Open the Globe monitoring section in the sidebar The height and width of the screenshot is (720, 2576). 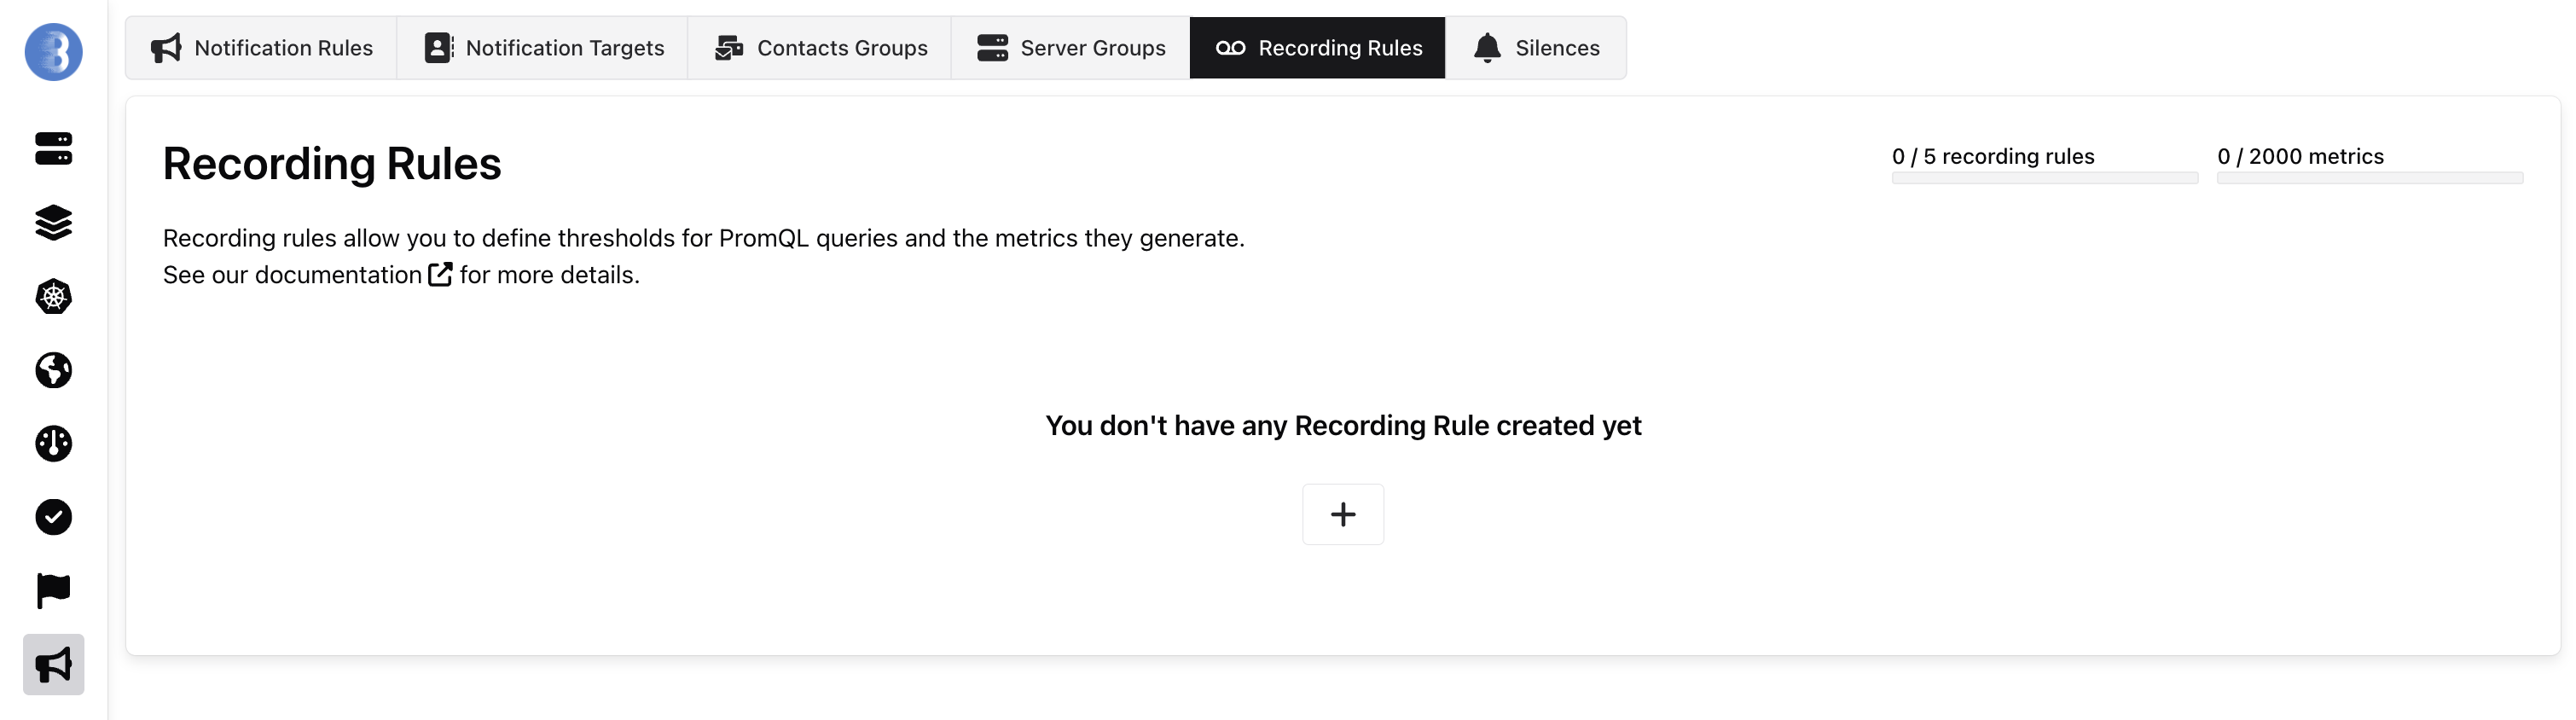pos(52,370)
